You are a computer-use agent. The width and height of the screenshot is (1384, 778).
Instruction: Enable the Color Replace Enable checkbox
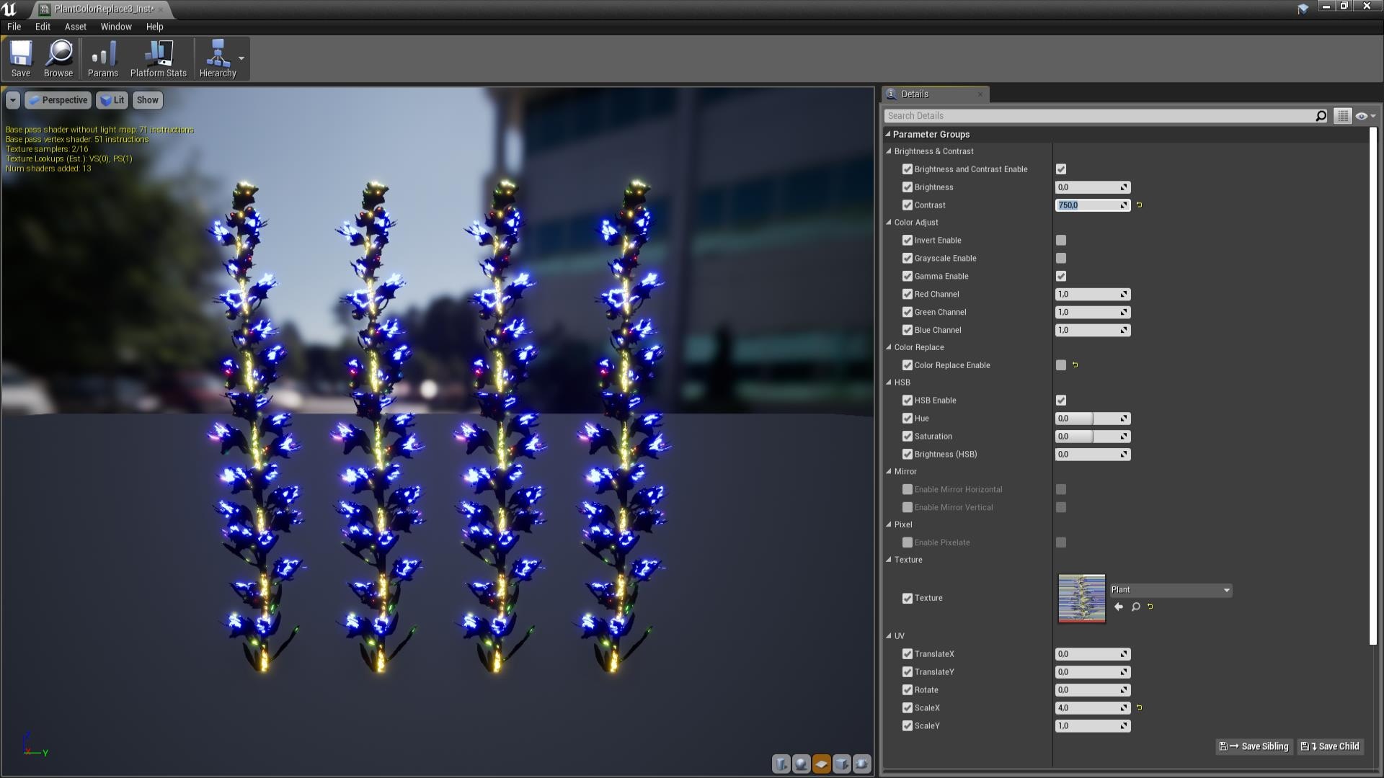point(1060,365)
